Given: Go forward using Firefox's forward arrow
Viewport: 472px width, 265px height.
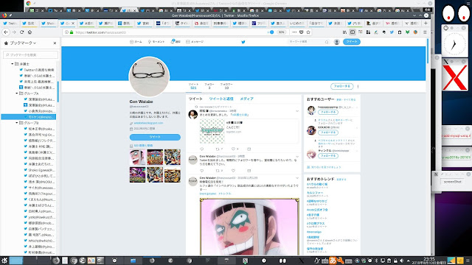Looking at the screenshot, I should coord(14,32).
